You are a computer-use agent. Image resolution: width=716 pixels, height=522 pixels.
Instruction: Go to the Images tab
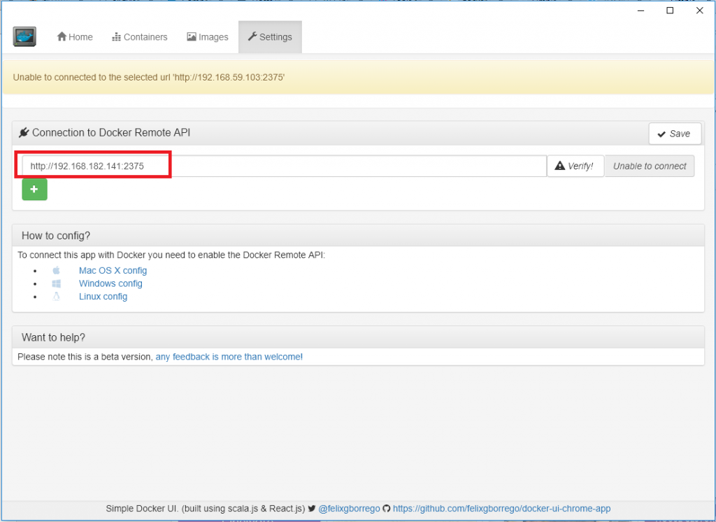tap(207, 37)
